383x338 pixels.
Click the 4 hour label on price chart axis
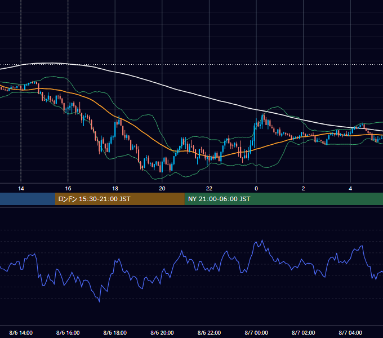click(x=350, y=189)
